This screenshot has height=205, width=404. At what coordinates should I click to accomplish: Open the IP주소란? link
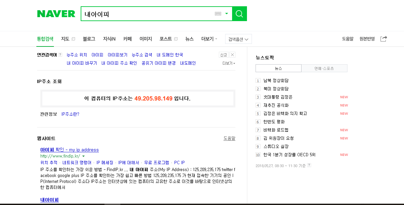[70, 114]
